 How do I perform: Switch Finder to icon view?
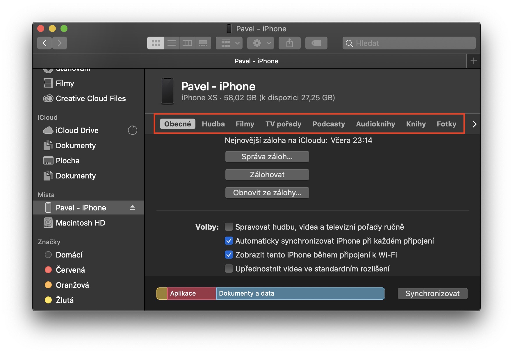pyautogui.click(x=156, y=43)
